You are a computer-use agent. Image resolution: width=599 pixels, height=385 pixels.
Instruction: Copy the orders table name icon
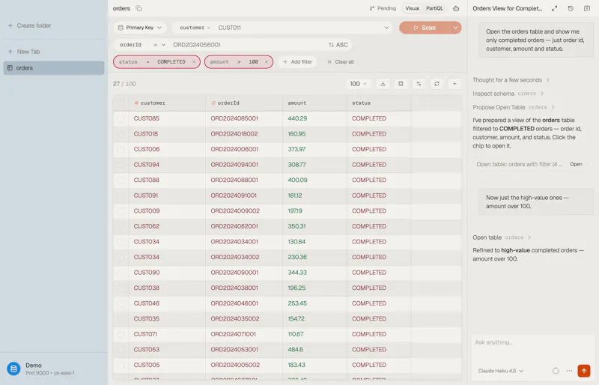pos(139,8)
